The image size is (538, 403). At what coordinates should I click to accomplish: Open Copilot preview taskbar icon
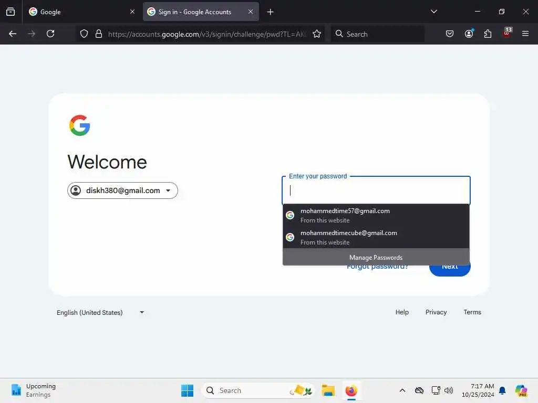521,390
